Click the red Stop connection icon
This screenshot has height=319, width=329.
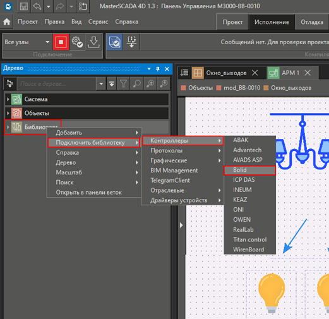[x=61, y=42]
